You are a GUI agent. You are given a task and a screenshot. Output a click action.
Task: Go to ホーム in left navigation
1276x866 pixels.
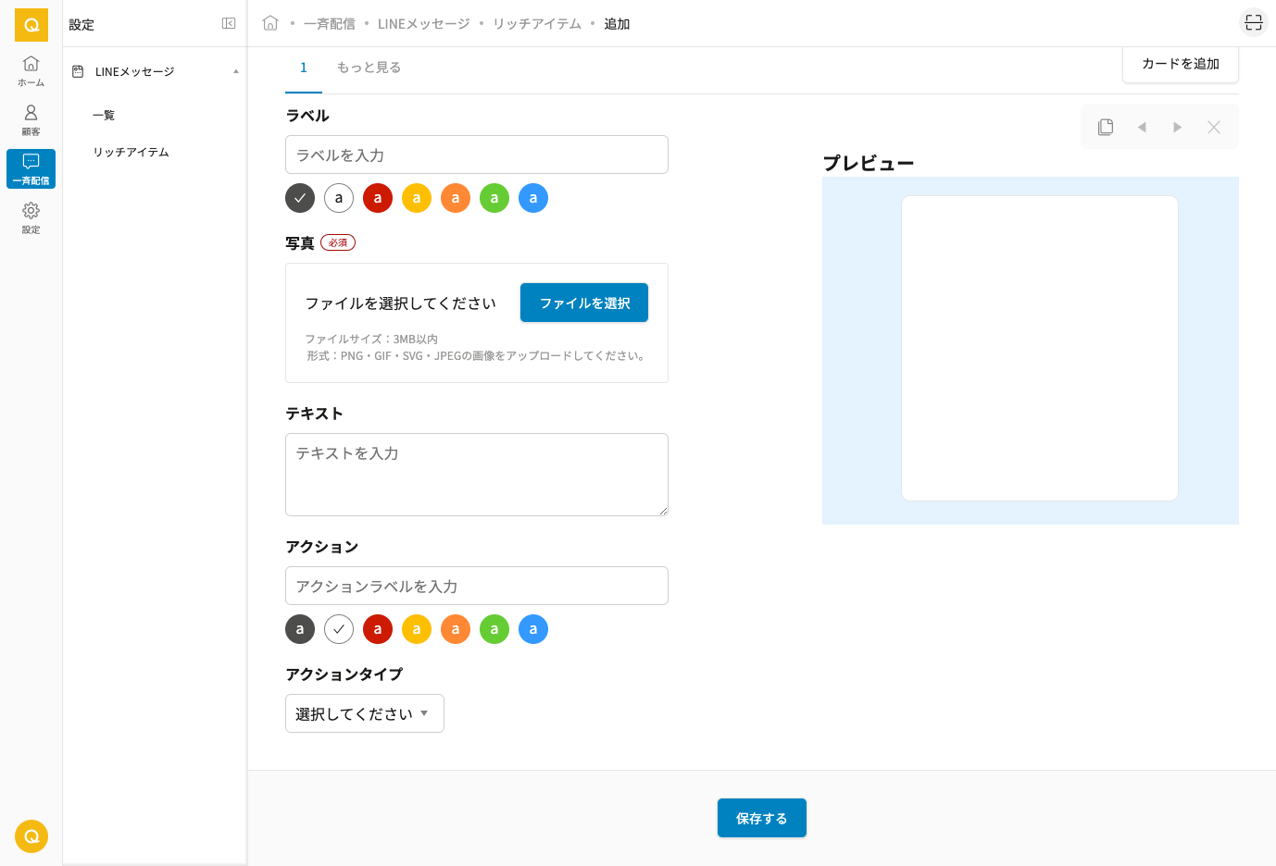[x=31, y=70]
